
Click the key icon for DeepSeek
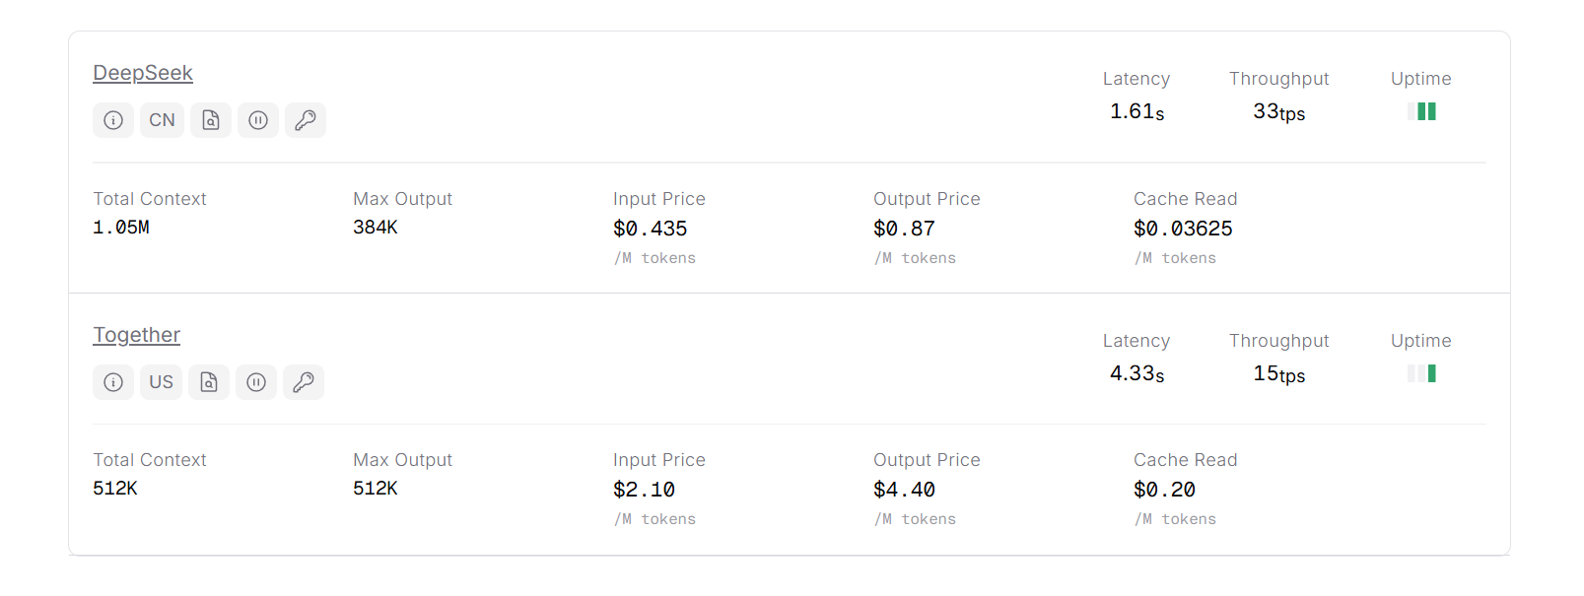click(x=306, y=120)
